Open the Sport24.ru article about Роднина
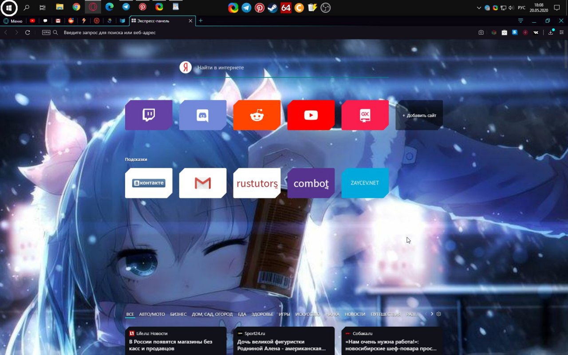Screen dimensions: 568x355 click(284, 341)
